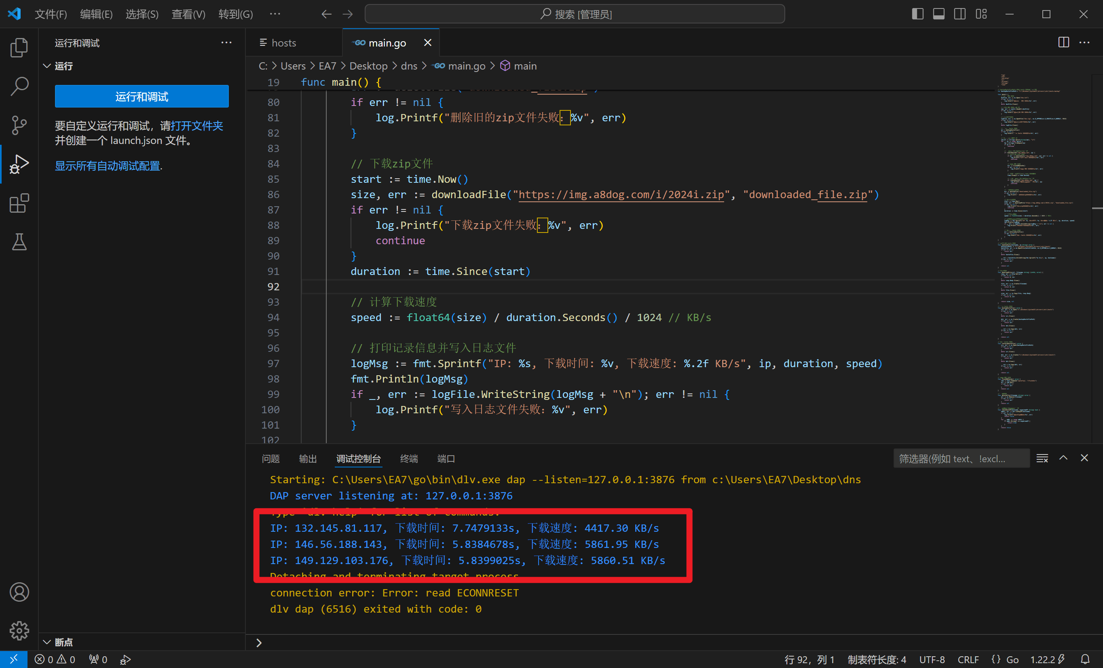Toggle the primary side bar visibility
The width and height of the screenshot is (1103, 668).
tap(917, 14)
